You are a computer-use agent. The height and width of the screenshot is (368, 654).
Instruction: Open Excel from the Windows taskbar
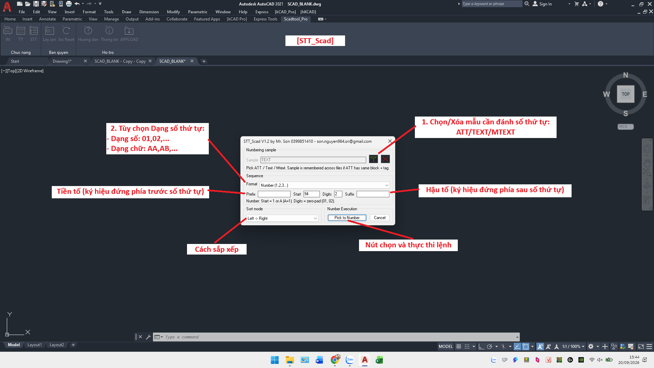click(x=379, y=360)
